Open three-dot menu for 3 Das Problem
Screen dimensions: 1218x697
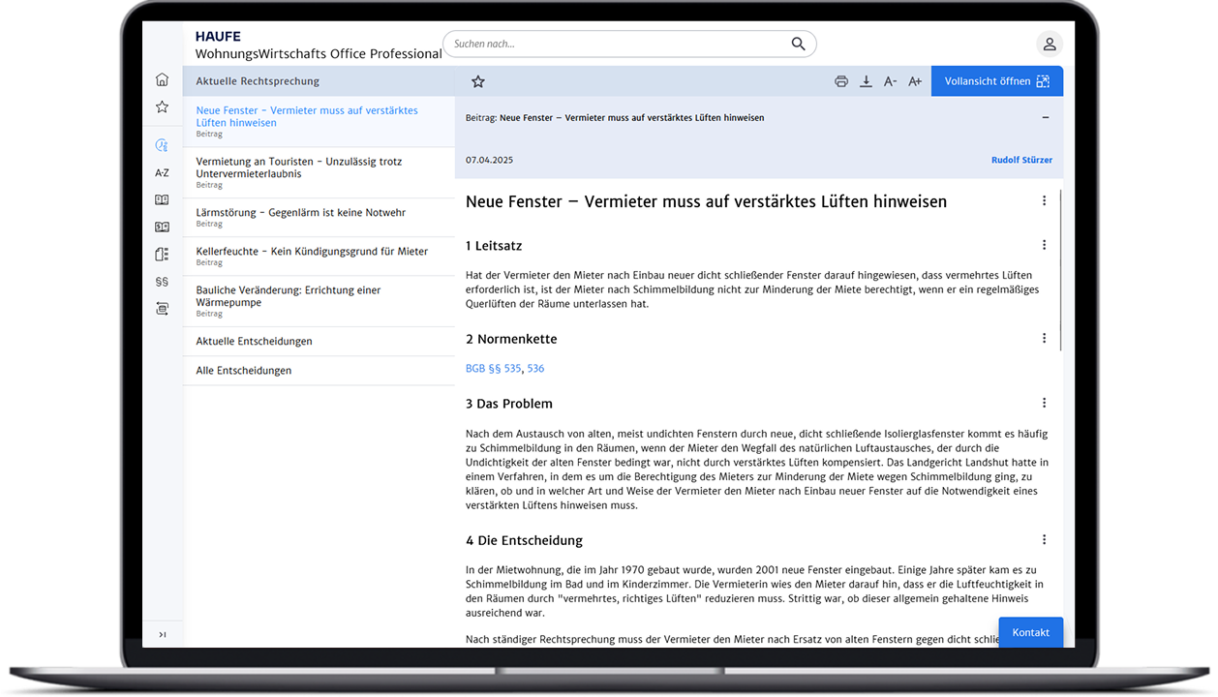pyautogui.click(x=1044, y=403)
